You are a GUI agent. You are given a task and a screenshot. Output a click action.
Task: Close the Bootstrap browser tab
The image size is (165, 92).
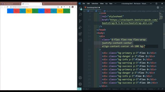point(40,4)
